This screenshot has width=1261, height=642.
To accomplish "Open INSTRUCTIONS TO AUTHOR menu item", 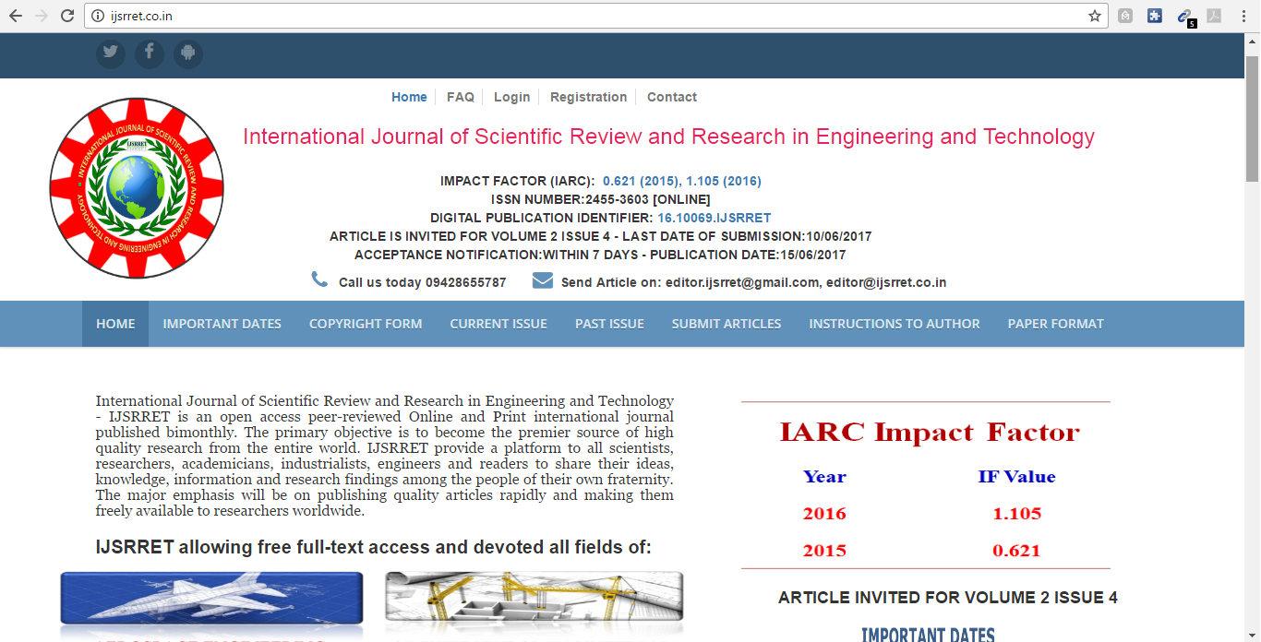I will click(895, 324).
